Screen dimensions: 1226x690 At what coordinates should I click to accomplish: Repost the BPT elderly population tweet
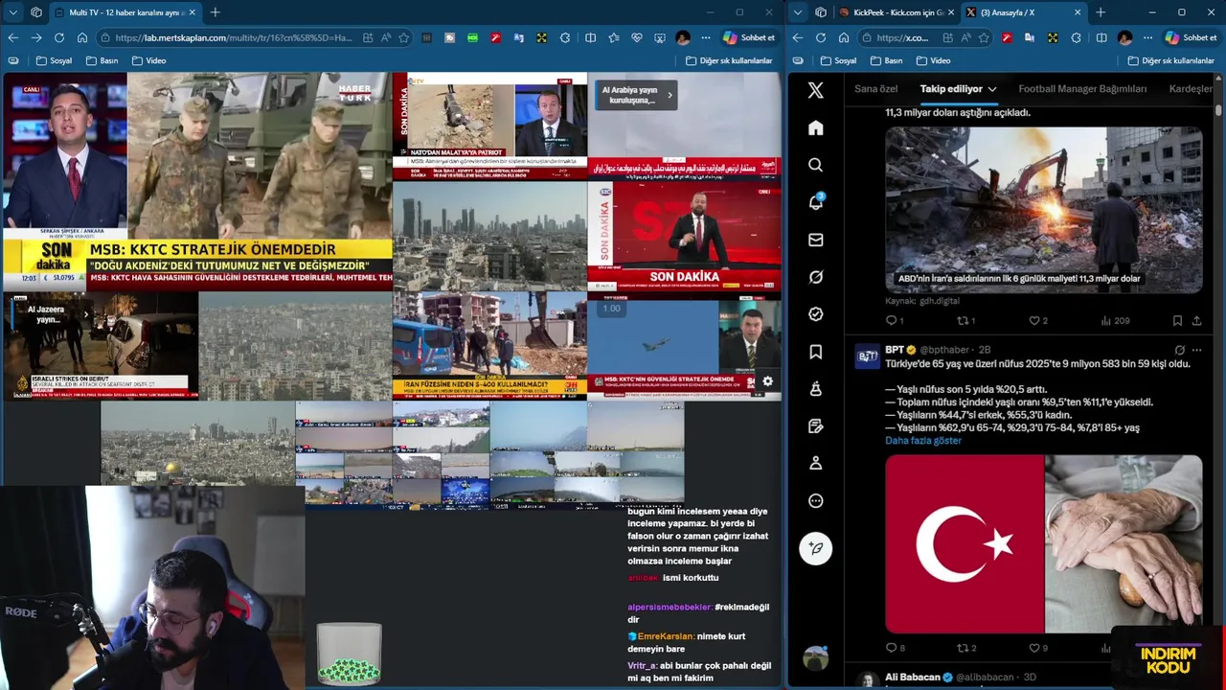coord(965,648)
